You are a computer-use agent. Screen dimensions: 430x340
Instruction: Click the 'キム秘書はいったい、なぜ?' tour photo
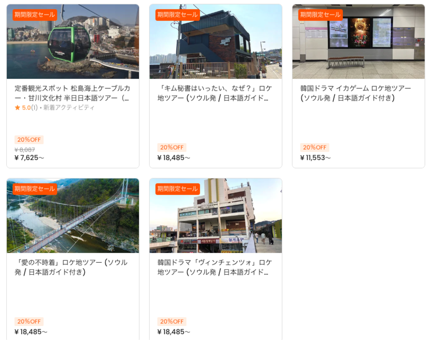point(215,41)
